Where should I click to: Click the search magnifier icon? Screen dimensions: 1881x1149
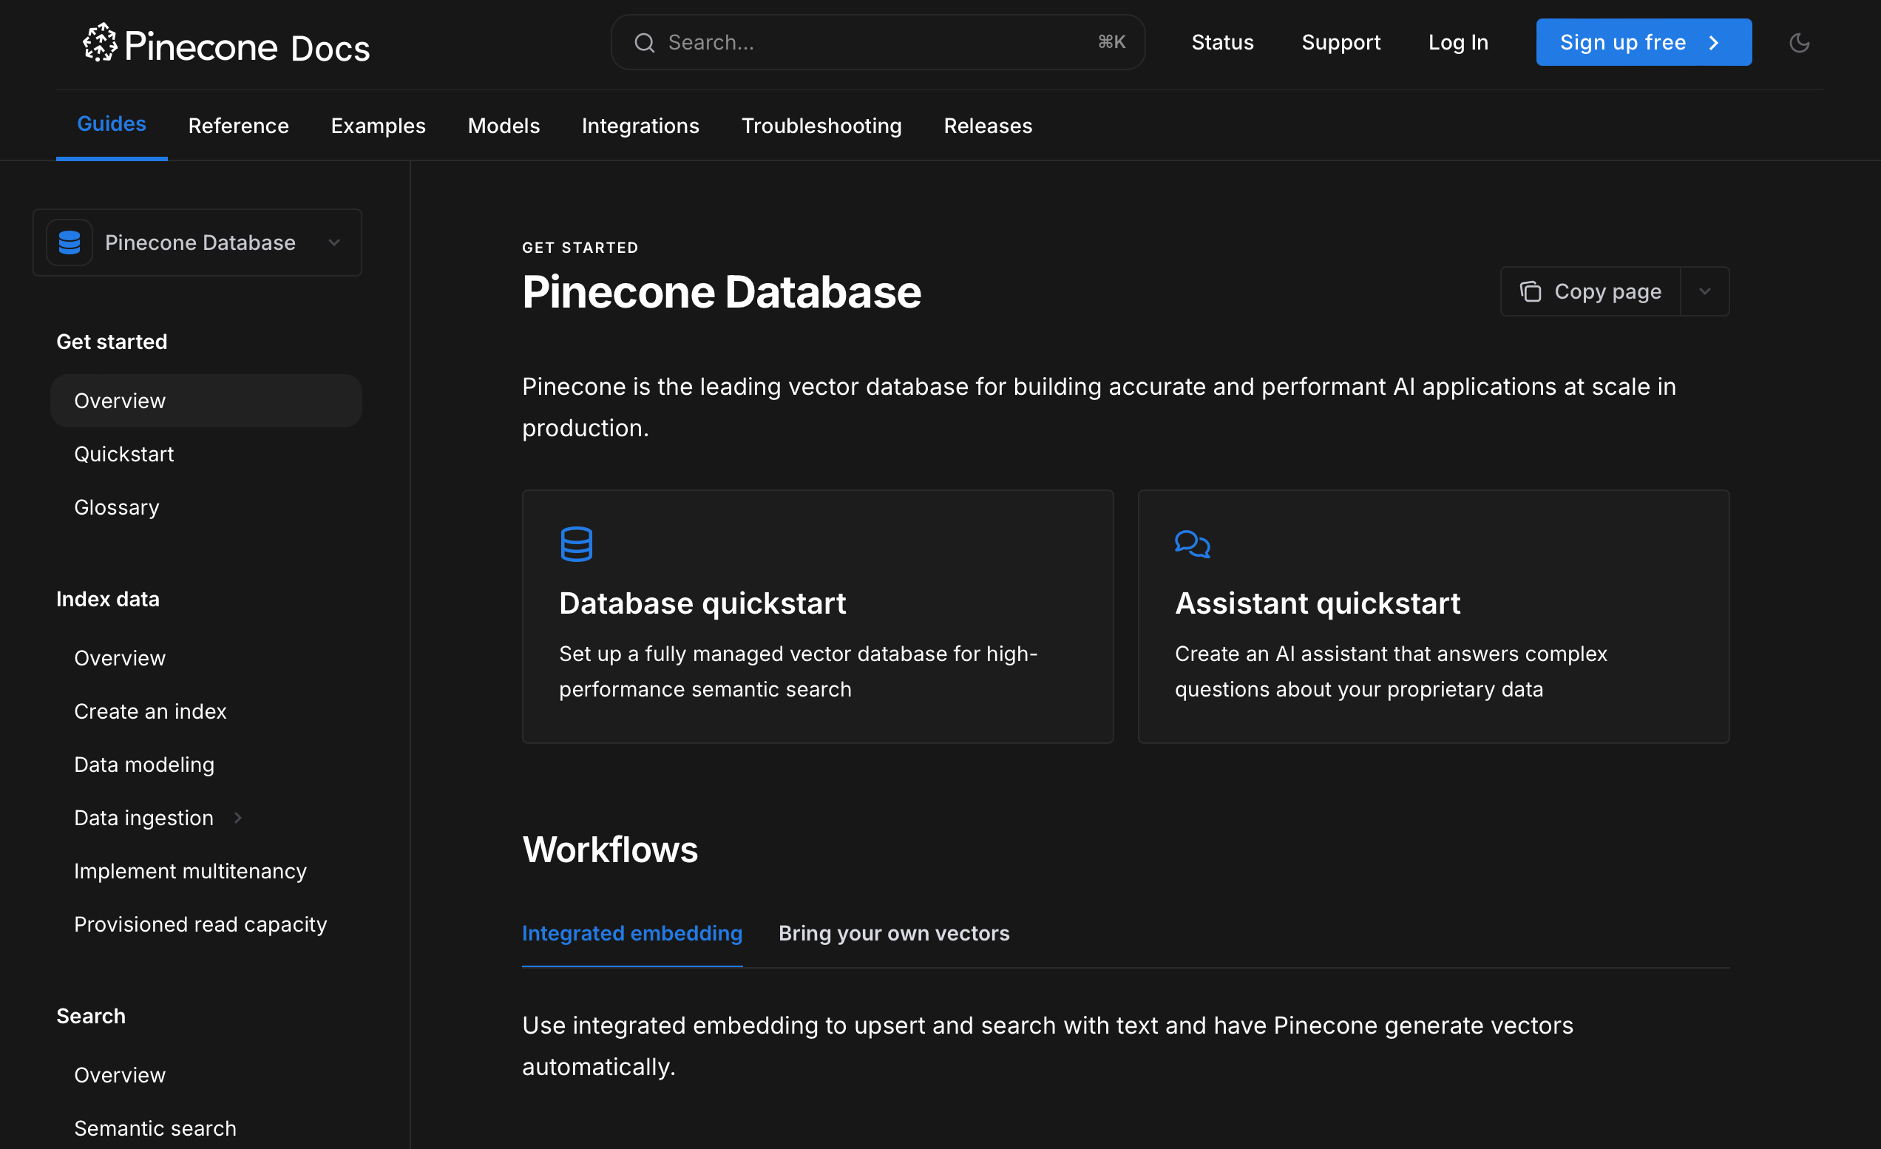645,42
